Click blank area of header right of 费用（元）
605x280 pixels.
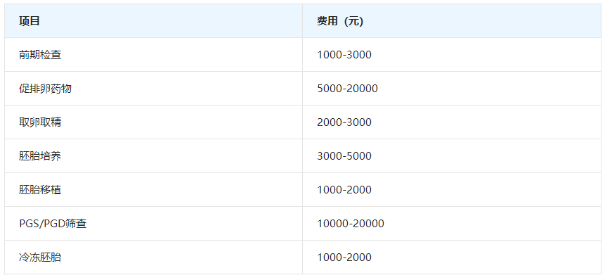[482, 21]
